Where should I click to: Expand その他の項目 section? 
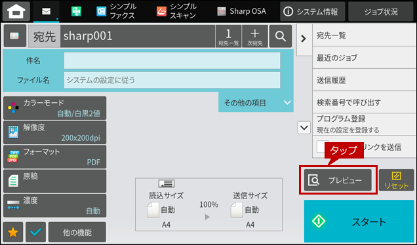click(256, 103)
